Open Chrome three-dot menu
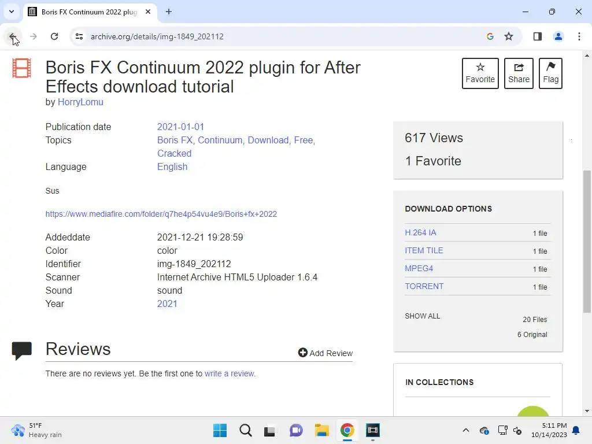The image size is (592, 444). [x=579, y=36]
